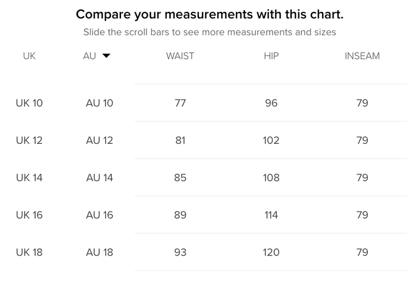Image resolution: width=407 pixels, height=286 pixels.
Task: Click the HIP column header
Action: click(271, 56)
